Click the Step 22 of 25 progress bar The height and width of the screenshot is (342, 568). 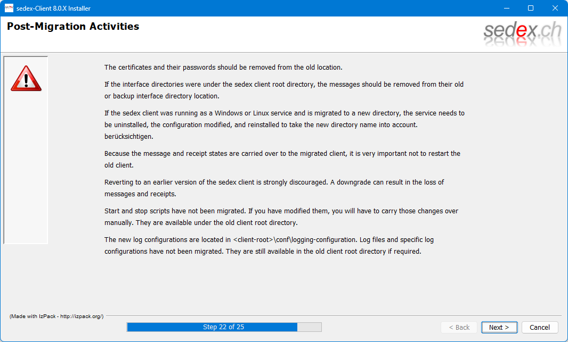[224, 327]
